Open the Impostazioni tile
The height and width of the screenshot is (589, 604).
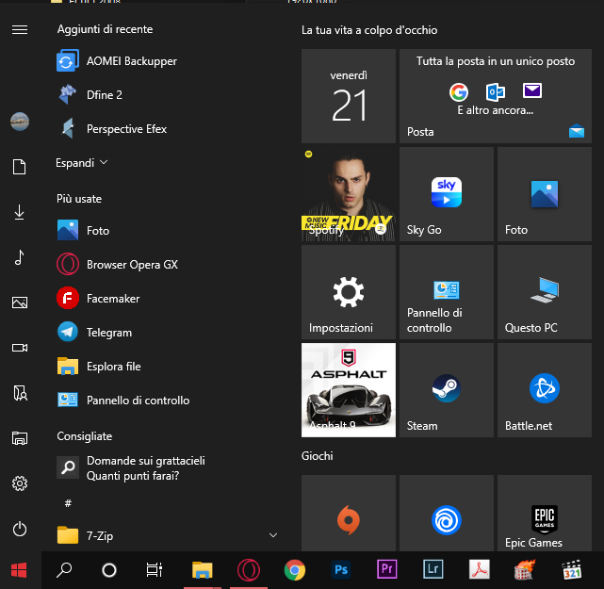[349, 292]
